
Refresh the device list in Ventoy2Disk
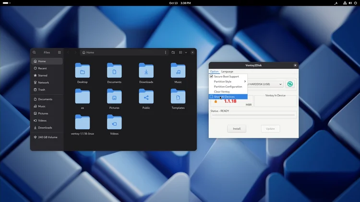(290, 84)
